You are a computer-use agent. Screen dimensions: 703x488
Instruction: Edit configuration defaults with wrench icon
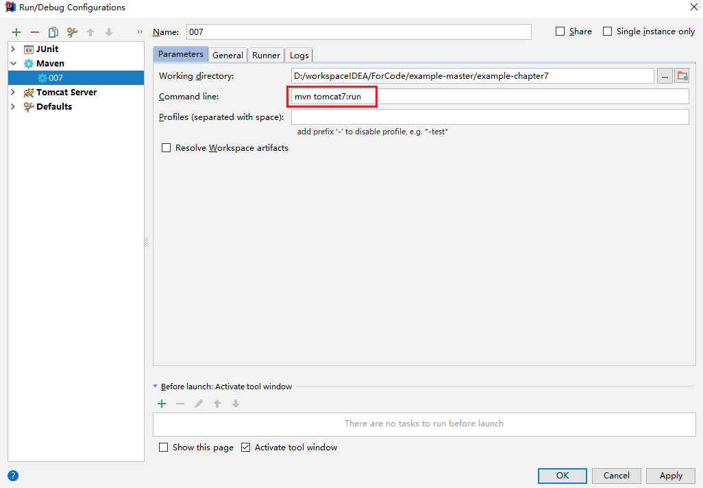click(x=71, y=32)
